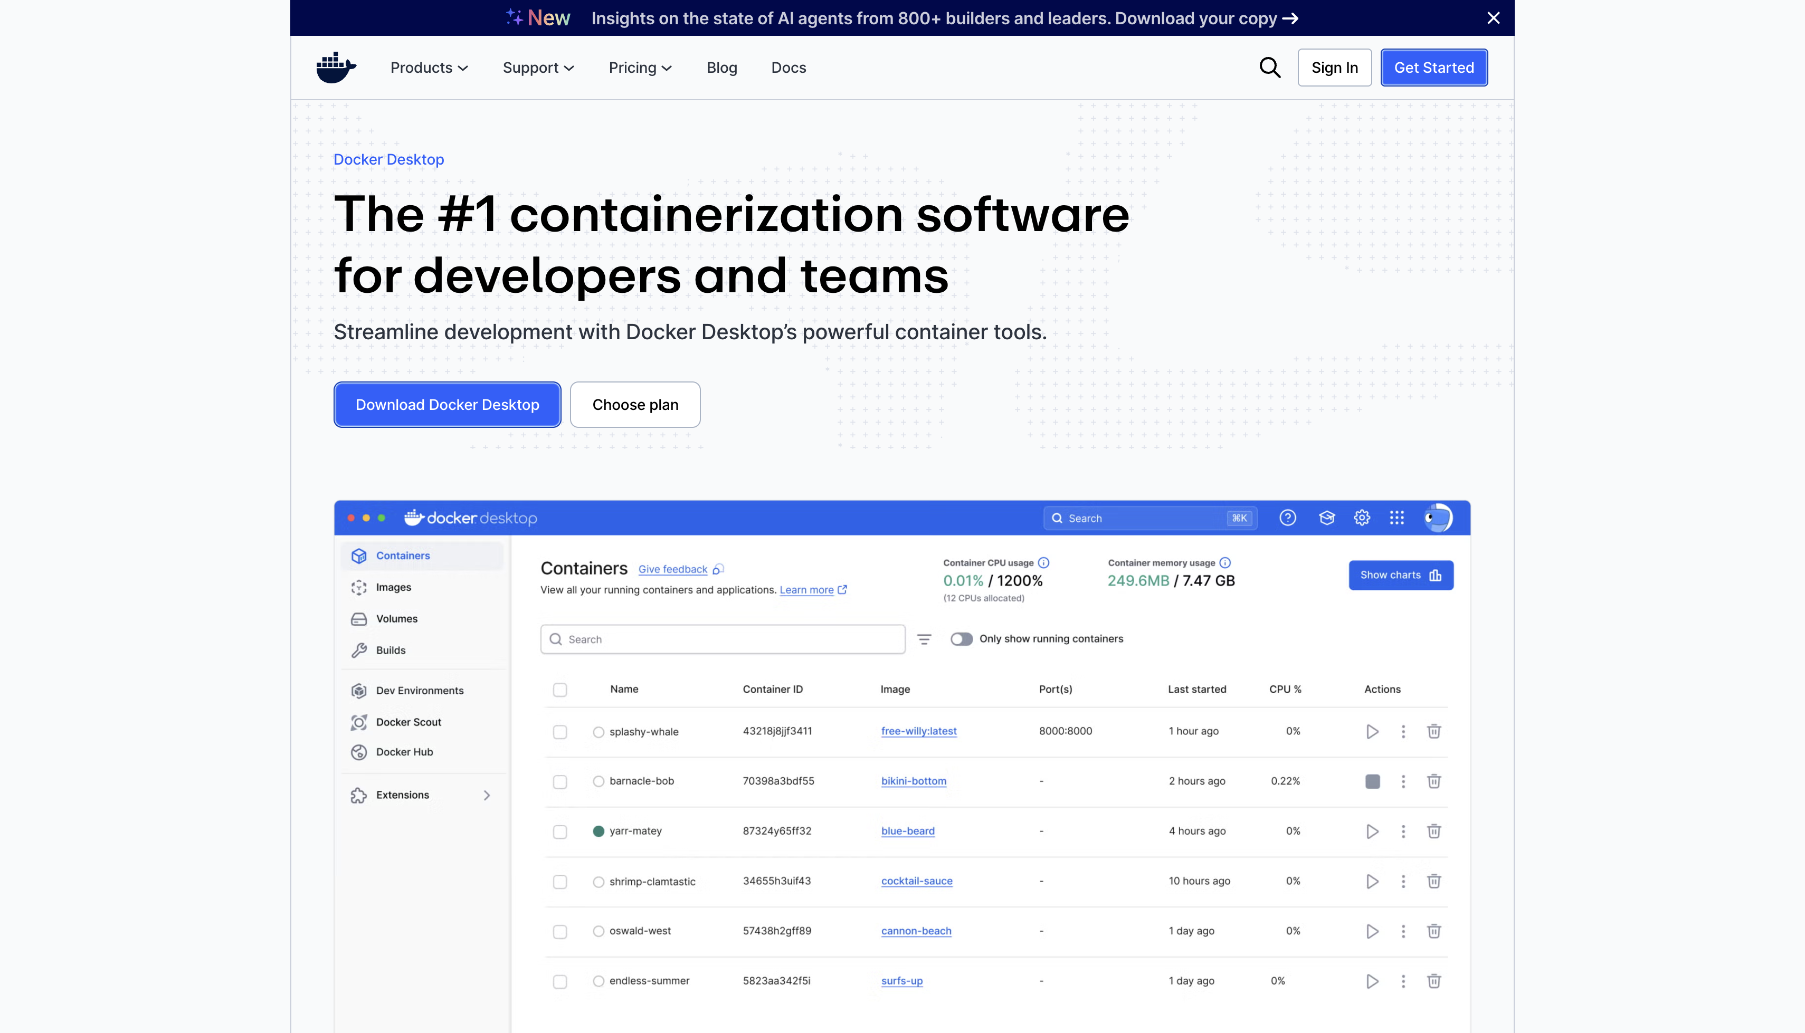Click info icon next to Container CPU usage

(1043, 562)
